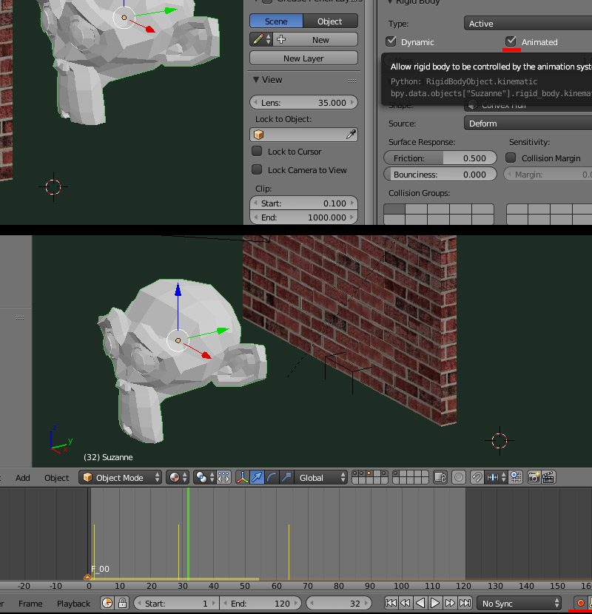592x614 pixels.
Task: Click the eyedropper in Lock to Object
Action: 351,135
